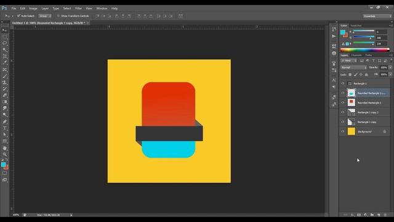Viewport: 394px width, 222px height.
Task: Select the Magic Wand tool
Action: (x=4, y=50)
